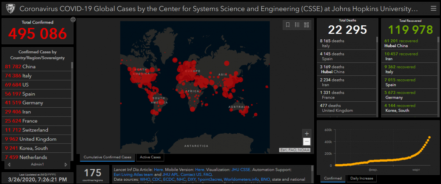The image size is (441, 184).
Task: Click 9 362 recovered Italy entry
Action: coord(409,69)
